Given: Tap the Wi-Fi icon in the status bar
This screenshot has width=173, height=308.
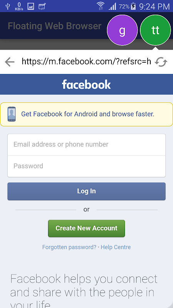Looking at the screenshot, I should tap(101, 6).
